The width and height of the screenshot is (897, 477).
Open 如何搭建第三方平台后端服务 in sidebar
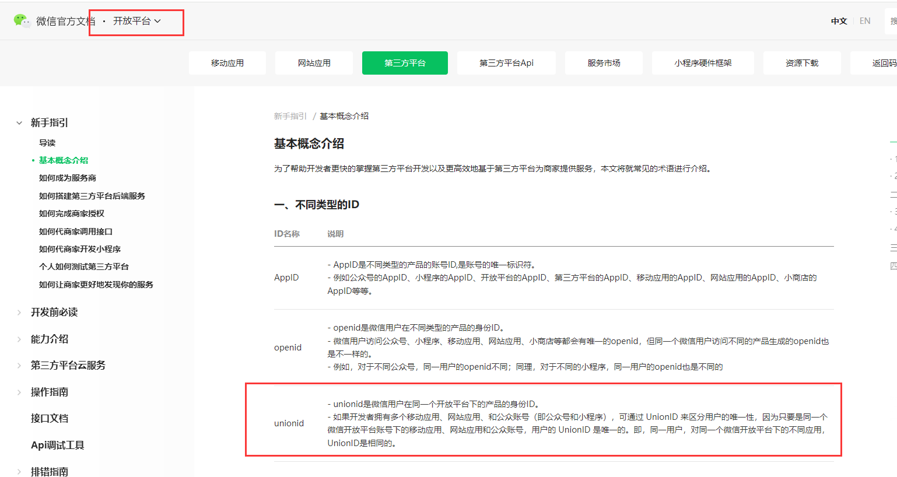click(92, 196)
